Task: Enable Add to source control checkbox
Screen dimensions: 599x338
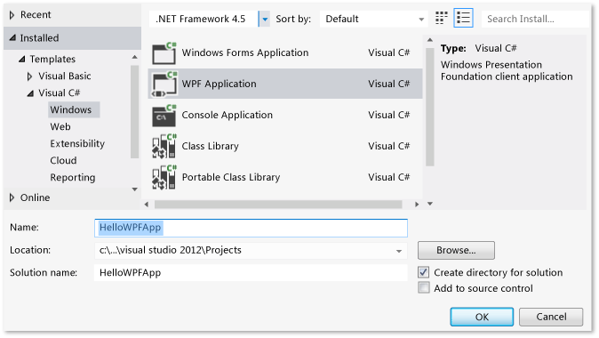Action: point(423,287)
